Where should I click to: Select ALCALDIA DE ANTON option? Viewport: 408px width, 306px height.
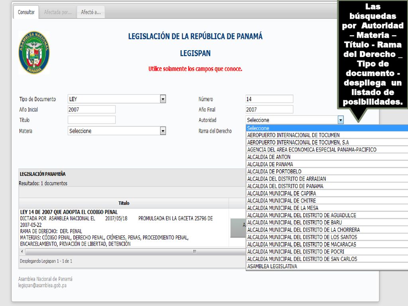pos(327,157)
